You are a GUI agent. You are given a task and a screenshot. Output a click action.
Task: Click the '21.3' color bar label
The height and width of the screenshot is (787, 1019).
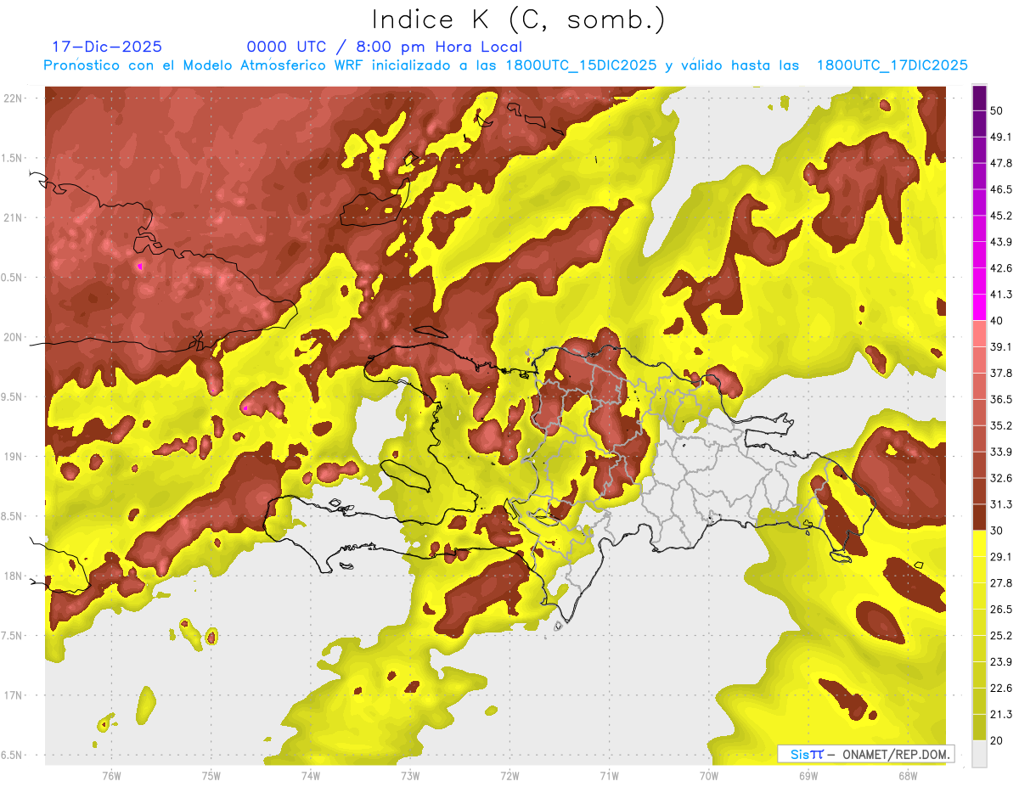[x=1001, y=714]
